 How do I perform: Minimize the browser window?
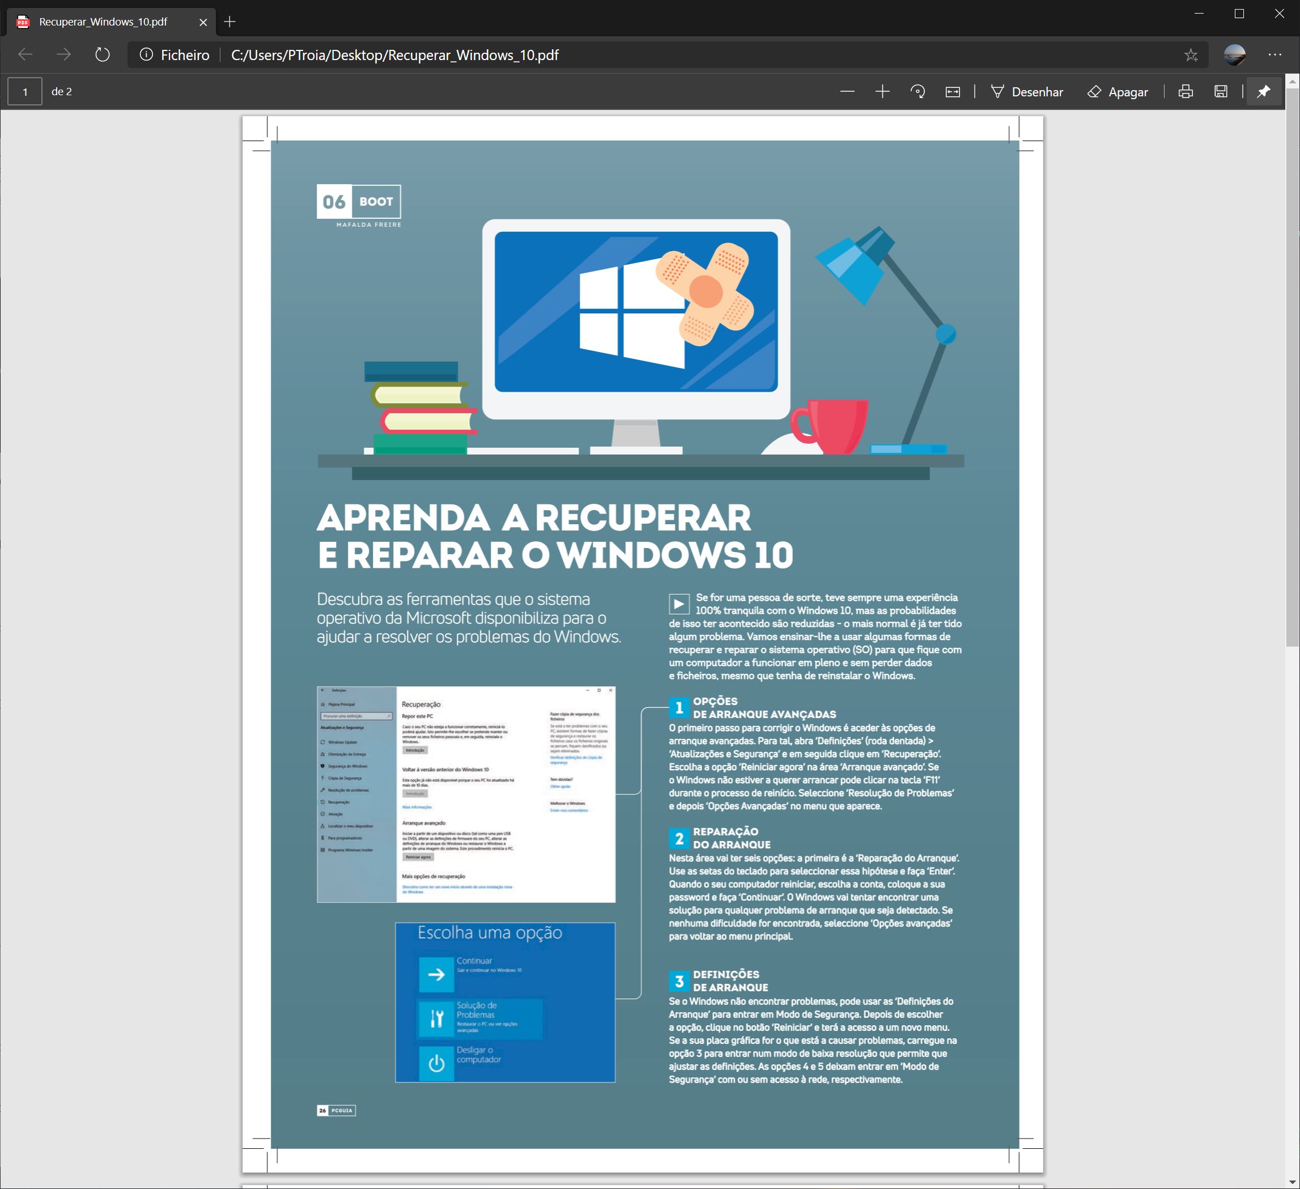[1199, 14]
